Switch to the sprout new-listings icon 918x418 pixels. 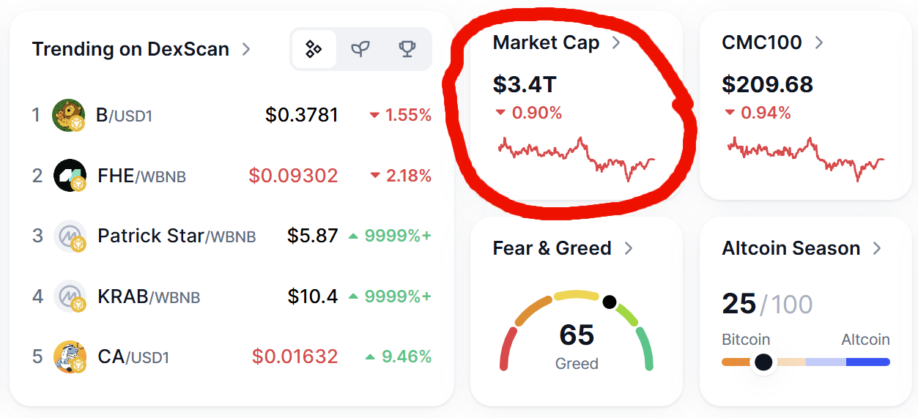(x=360, y=49)
